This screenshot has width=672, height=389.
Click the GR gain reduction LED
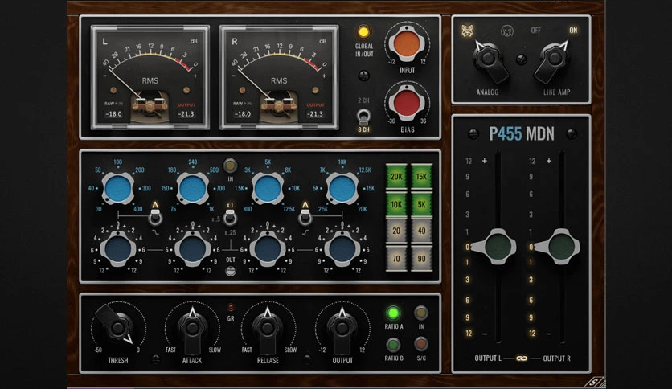point(231,308)
